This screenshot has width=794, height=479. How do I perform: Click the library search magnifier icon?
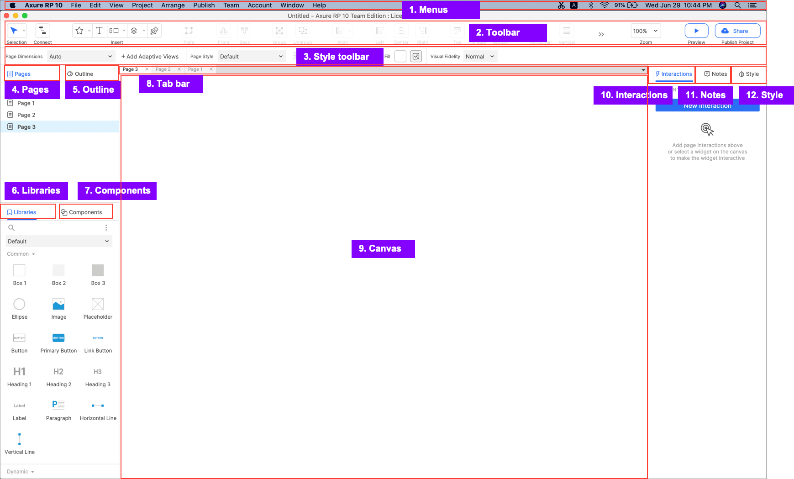coord(11,228)
